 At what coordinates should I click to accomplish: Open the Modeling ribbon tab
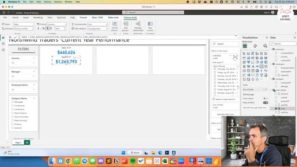(x=38, y=18)
